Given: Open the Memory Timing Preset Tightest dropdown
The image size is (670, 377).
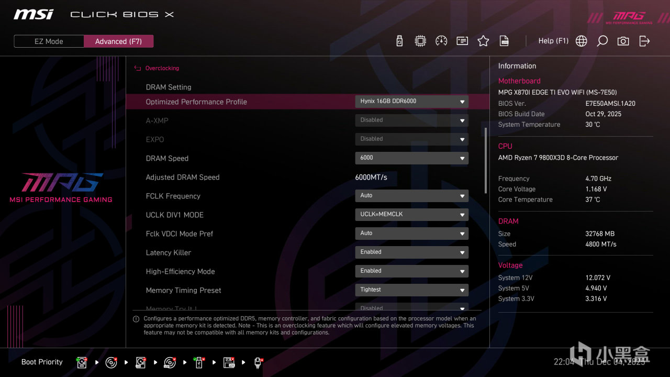Looking at the screenshot, I should [x=412, y=290].
